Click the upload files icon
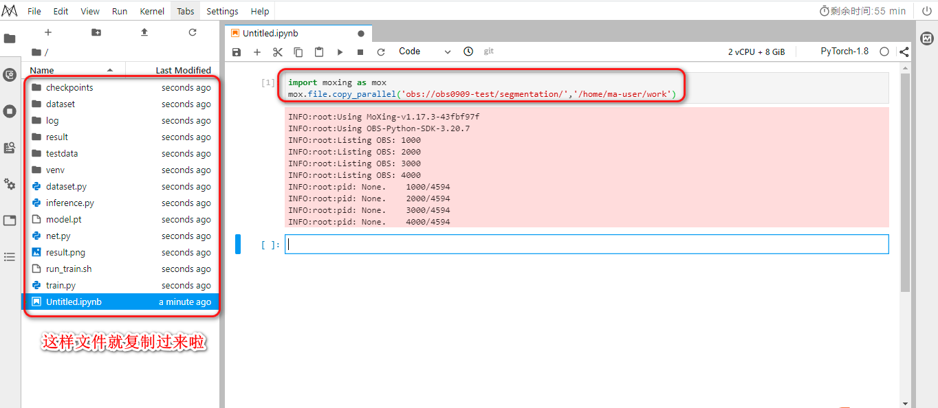 click(144, 32)
